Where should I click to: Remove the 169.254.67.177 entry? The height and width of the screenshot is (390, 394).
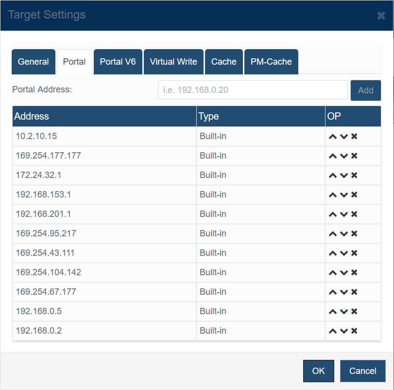tap(354, 292)
